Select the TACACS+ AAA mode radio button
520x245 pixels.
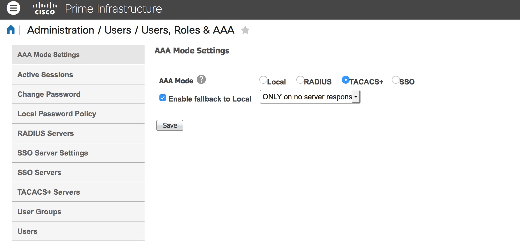346,80
